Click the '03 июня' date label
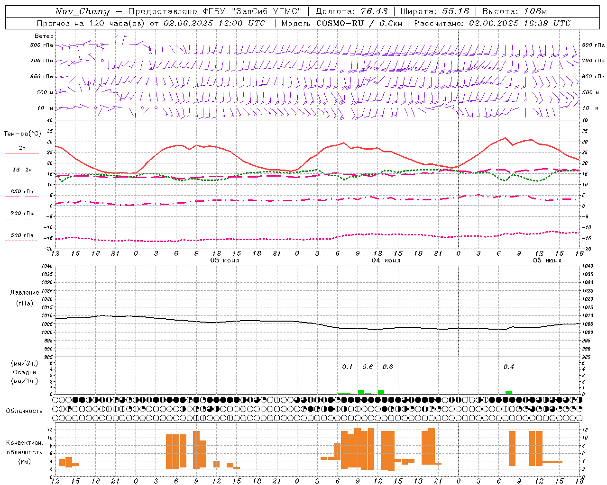The width and height of the screenshot is (607, 485). [x=225, y=260]
